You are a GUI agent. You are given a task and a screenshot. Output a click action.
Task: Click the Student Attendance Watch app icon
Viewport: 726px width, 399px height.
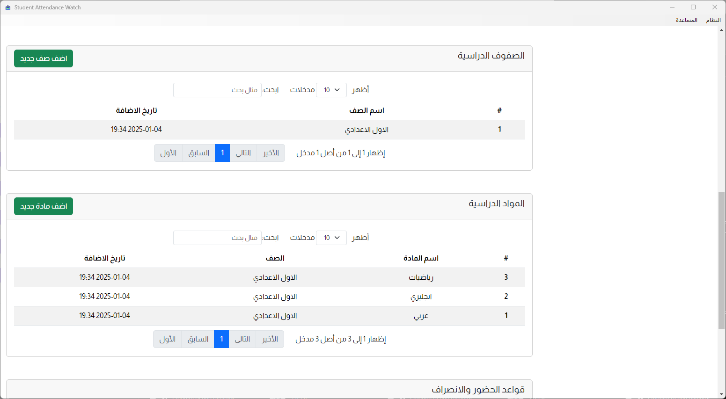click(x=7, y=7)
